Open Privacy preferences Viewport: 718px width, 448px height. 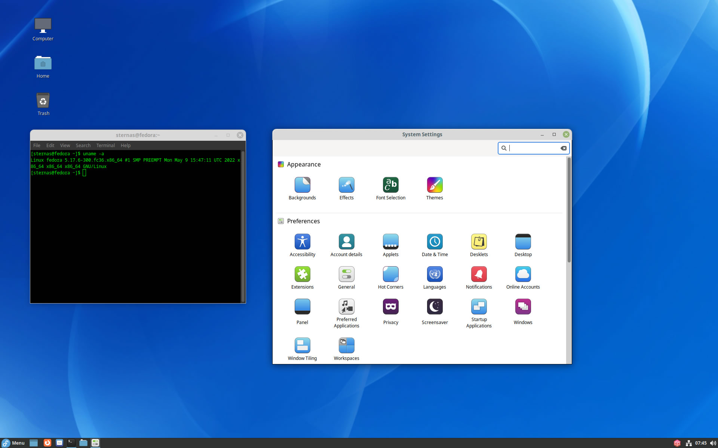tap(390, 312)
